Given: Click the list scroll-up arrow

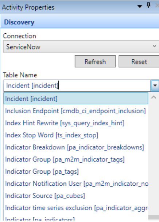Looking at the screenshot, I should [x=154, y=97].
